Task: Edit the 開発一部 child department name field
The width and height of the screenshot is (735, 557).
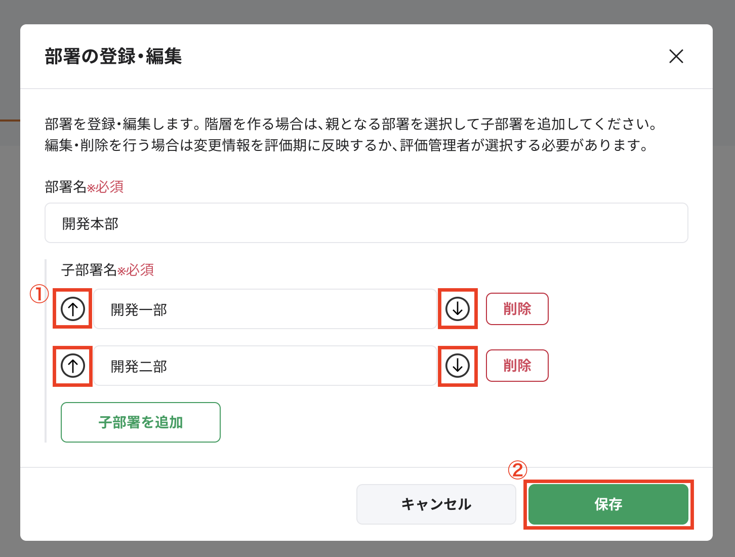Action: point(265,309)
